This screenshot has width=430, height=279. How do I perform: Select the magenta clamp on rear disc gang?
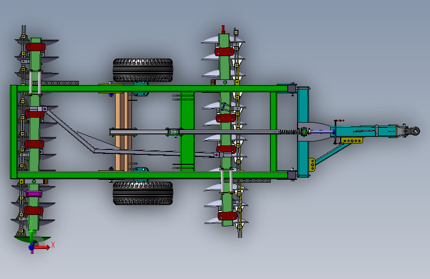click(x=34, y=194)
